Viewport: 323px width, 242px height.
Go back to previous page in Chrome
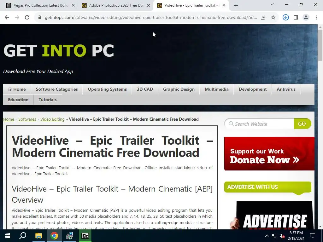pyautogui.click(x=7, y=18)
